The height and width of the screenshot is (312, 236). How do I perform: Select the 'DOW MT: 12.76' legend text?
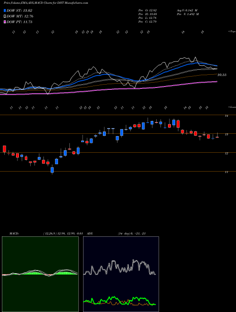(20, 17)
